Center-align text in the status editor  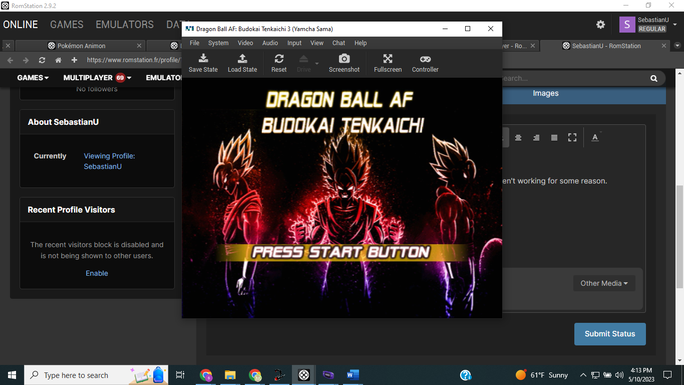pos(518,137)
